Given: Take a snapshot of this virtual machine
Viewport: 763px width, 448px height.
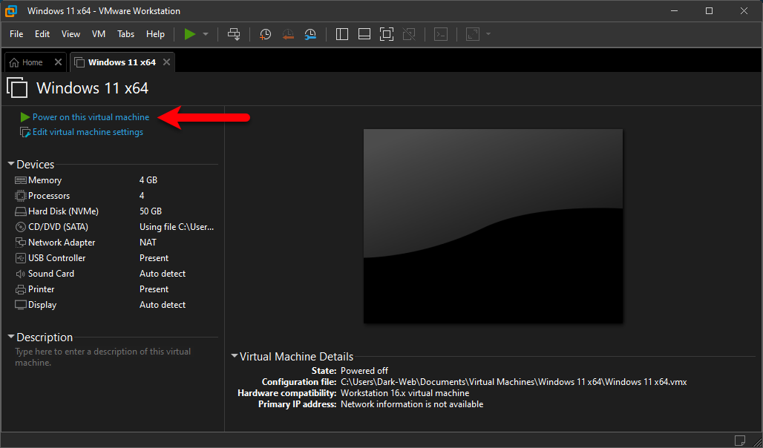Looking at the screenshot, I should click(265, 34).
